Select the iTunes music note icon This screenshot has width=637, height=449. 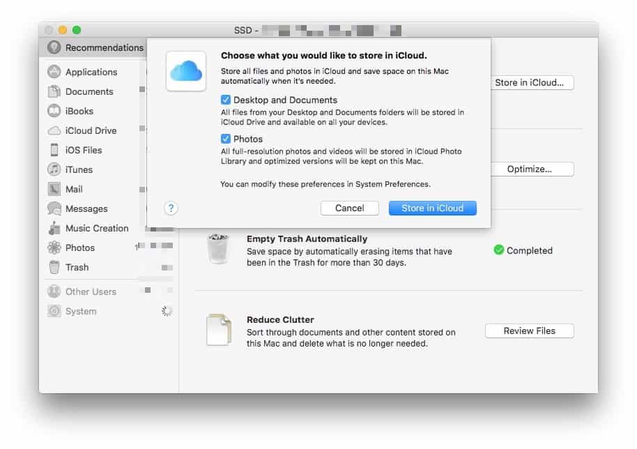(54, 169)
